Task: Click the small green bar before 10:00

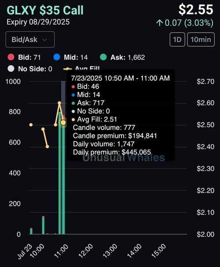Action: pos(31,231)
